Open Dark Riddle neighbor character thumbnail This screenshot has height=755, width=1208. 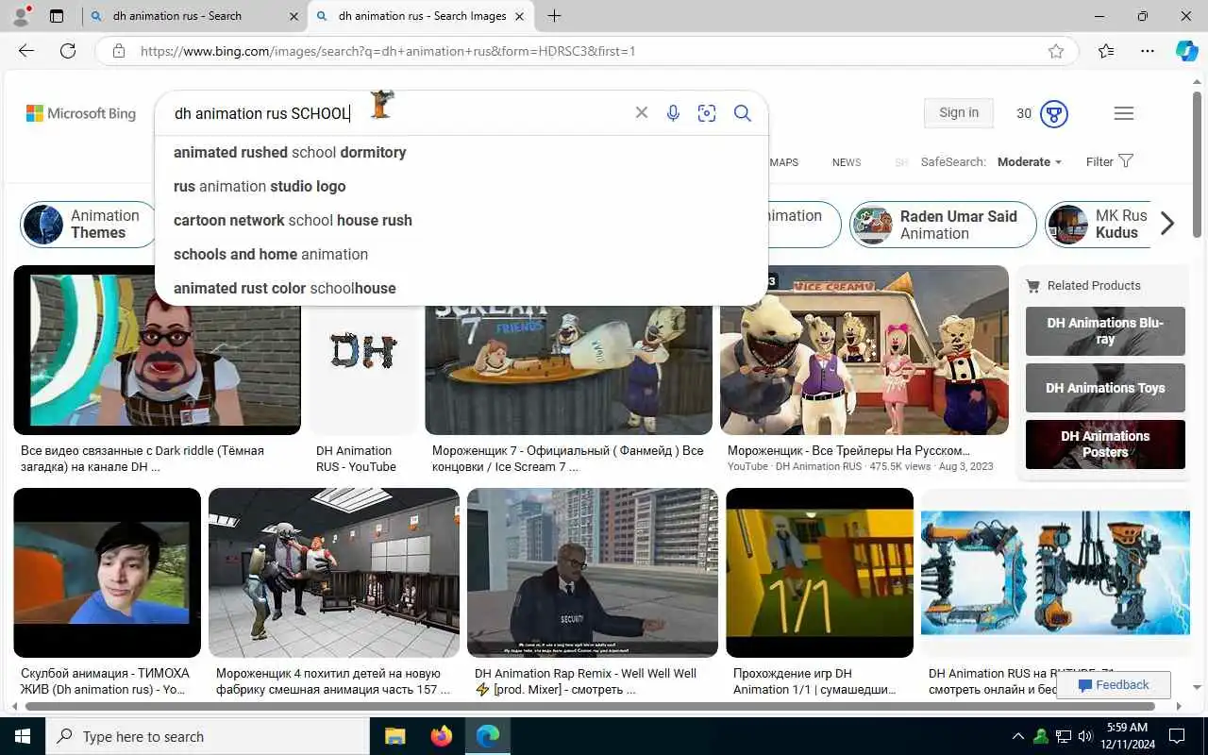(x=157, y=350)
